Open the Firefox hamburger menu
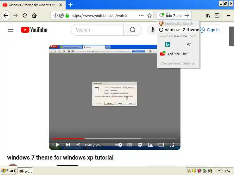The width and height of the screenshot is (234, 175). (228, 15)
